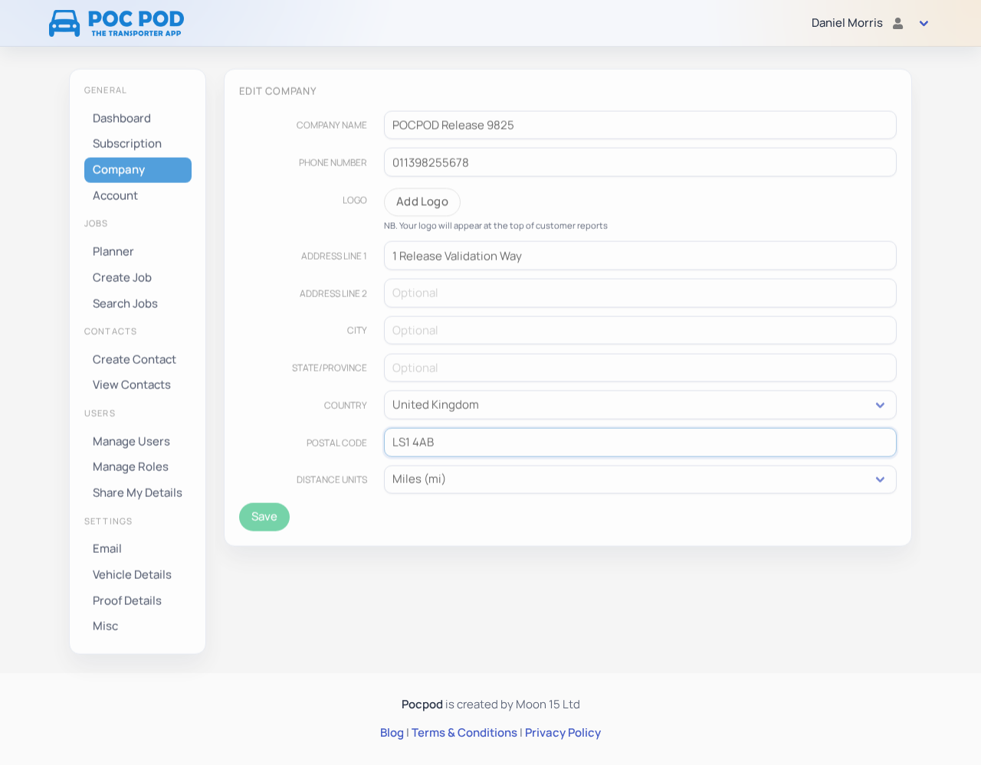Click the Address Line 1 field
981x765 pixels.
(x=640, y=256)
